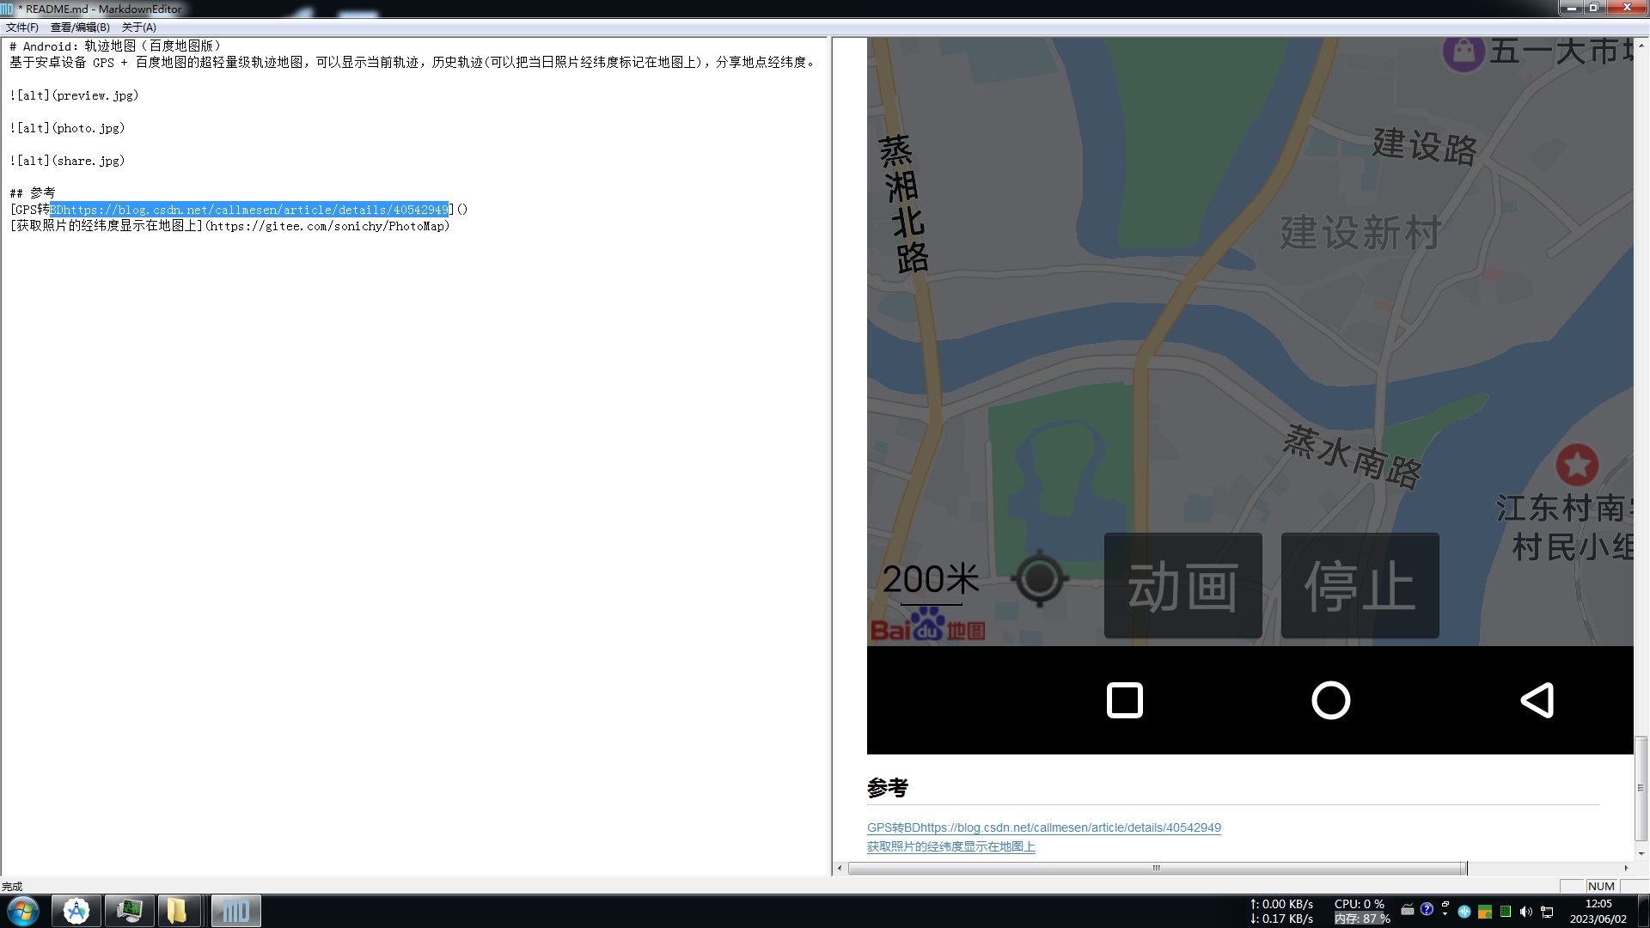
Task: Click the second pinned taskbar app icon
Action: [x=130, y=911]
